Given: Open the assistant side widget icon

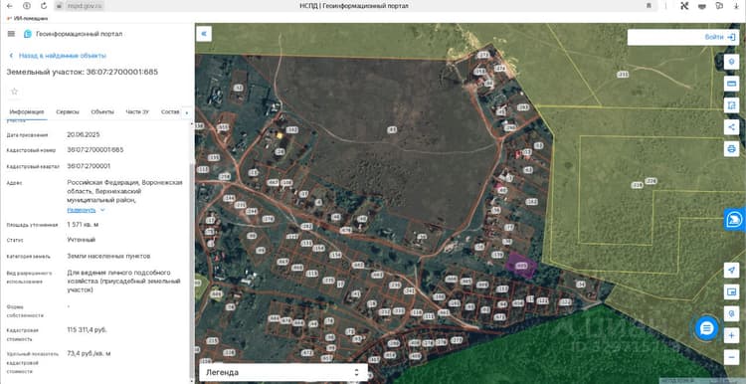Looking at the screenshot, I should (x=735, y=220).
